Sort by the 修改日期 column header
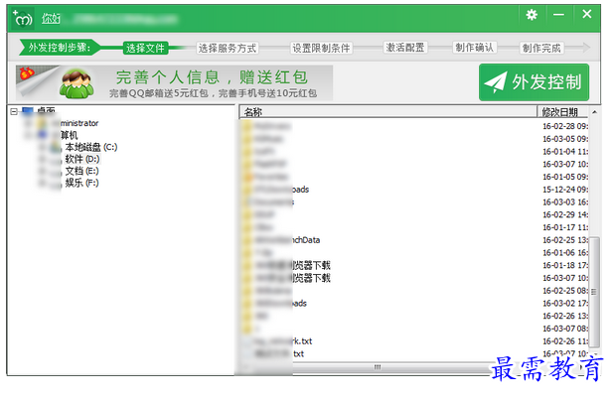This screenshot has width=612, height=400. [x=562, y=112]
